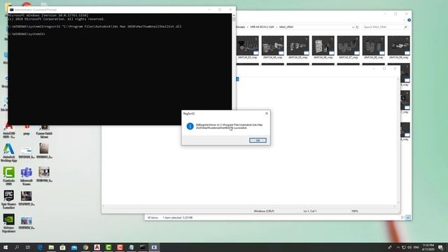Open the Autodesk Desktop App shortcut
This screenshot has height=252, width=448.
[x=9, y=153]
